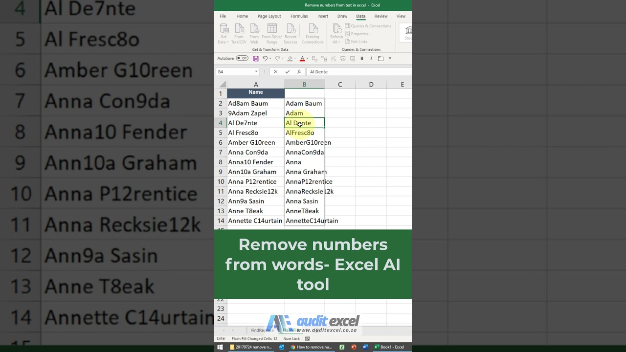Select cell containing 9Adam Zapel

(256, 113)
